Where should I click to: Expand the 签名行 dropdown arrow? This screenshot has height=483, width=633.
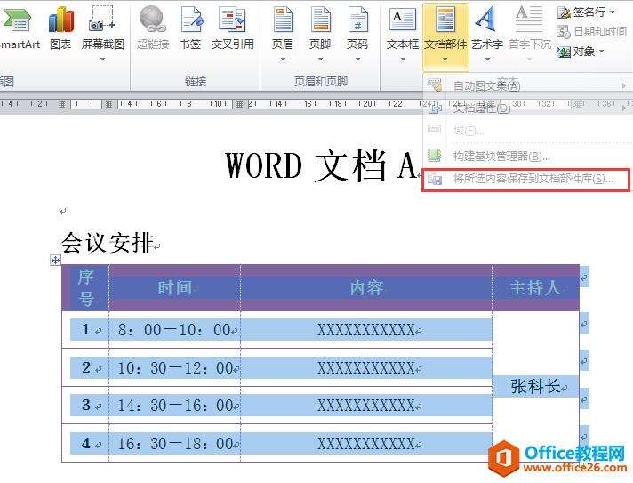tap(613, 12)
